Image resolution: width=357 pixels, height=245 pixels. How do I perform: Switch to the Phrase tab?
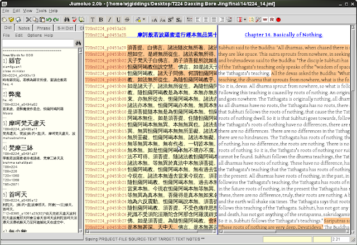[44, 28]
